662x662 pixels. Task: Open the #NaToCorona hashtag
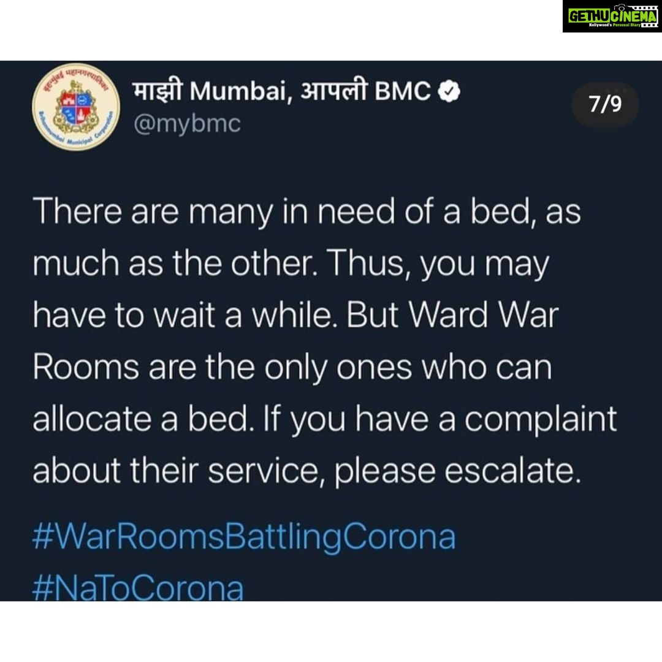[x=138, y=588]
